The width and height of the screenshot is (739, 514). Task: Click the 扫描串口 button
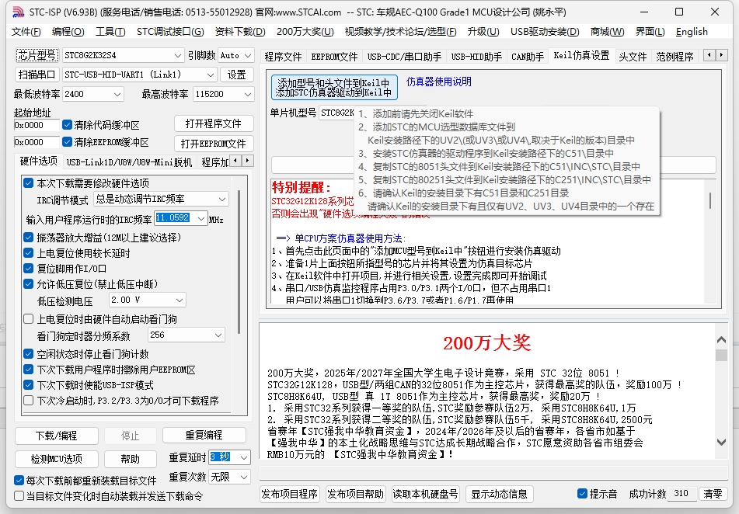pos(37,75)
